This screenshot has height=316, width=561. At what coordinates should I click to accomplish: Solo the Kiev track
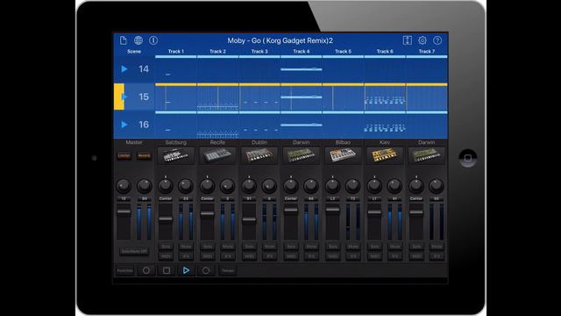[x=375, y=247]
